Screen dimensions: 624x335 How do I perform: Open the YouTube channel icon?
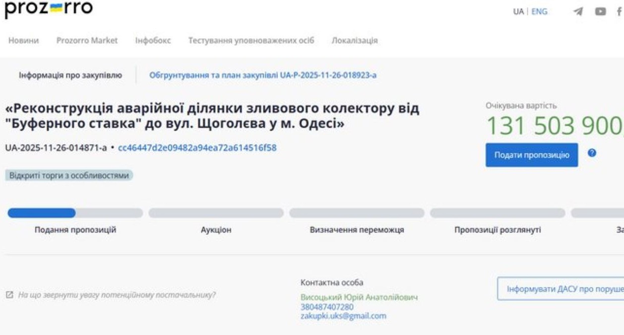[x=601, y=11]
